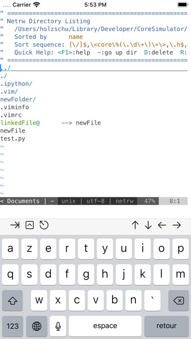The image size is (191, 339).
Task: Tap the right arrow key icon
Action: tap(177, 226)
